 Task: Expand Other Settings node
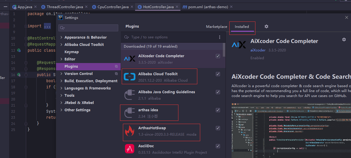click(x=61, y=110)
